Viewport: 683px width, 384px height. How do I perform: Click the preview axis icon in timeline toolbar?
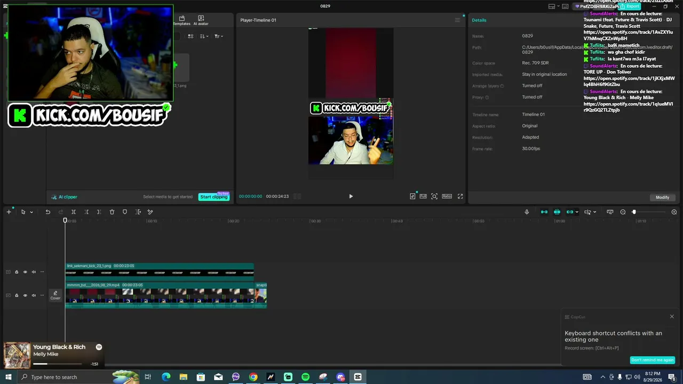pyautogui.click(x=587, y=212)
